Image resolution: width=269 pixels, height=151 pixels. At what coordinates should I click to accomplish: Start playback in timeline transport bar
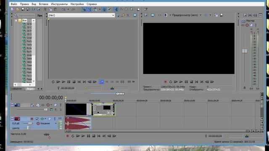[x=83, y=136]
